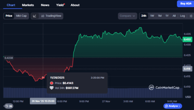
Task: Select the Price chart mode
Action: pos(9,16)
